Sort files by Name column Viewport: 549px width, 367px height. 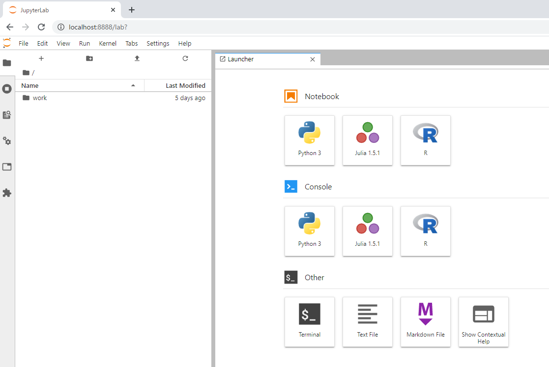[x=80, y=86]
